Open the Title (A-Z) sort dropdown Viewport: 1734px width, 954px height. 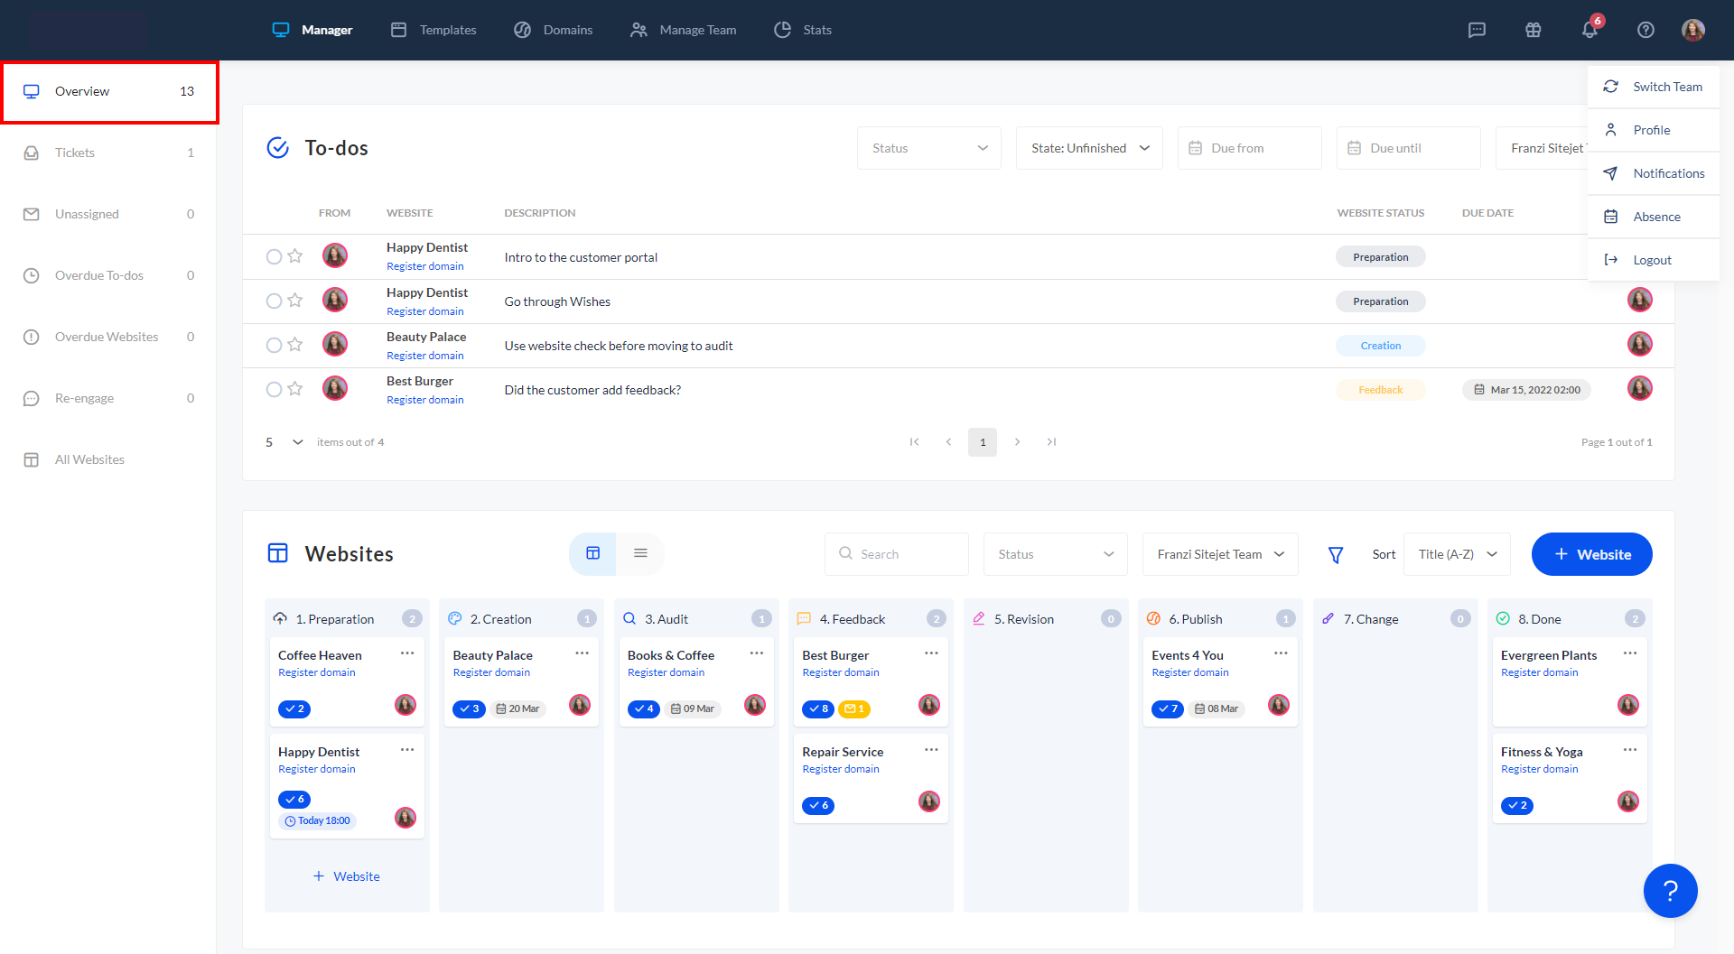[1457, 554]
